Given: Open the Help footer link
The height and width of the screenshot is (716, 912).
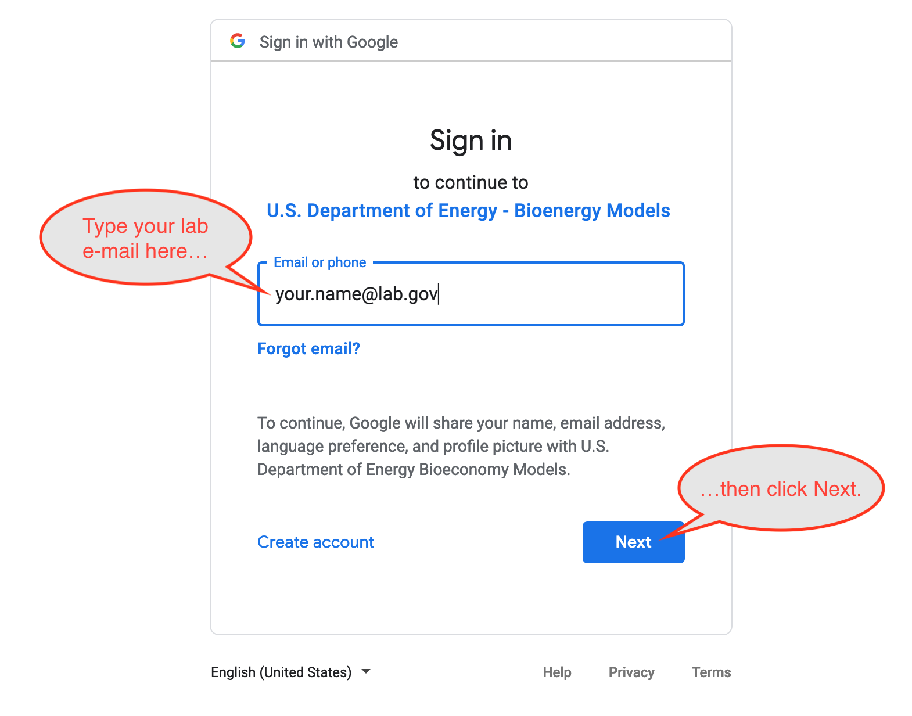Looking at the screenshot, I should [556, 672].
